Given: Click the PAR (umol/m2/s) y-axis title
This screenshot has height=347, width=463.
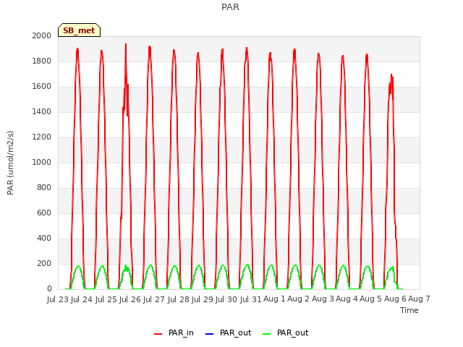Looking at the screenshot, I should [10, 163].
